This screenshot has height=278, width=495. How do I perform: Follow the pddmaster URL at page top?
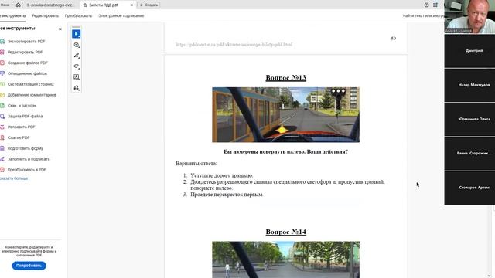pyautogui.click(x=234, y=45)
